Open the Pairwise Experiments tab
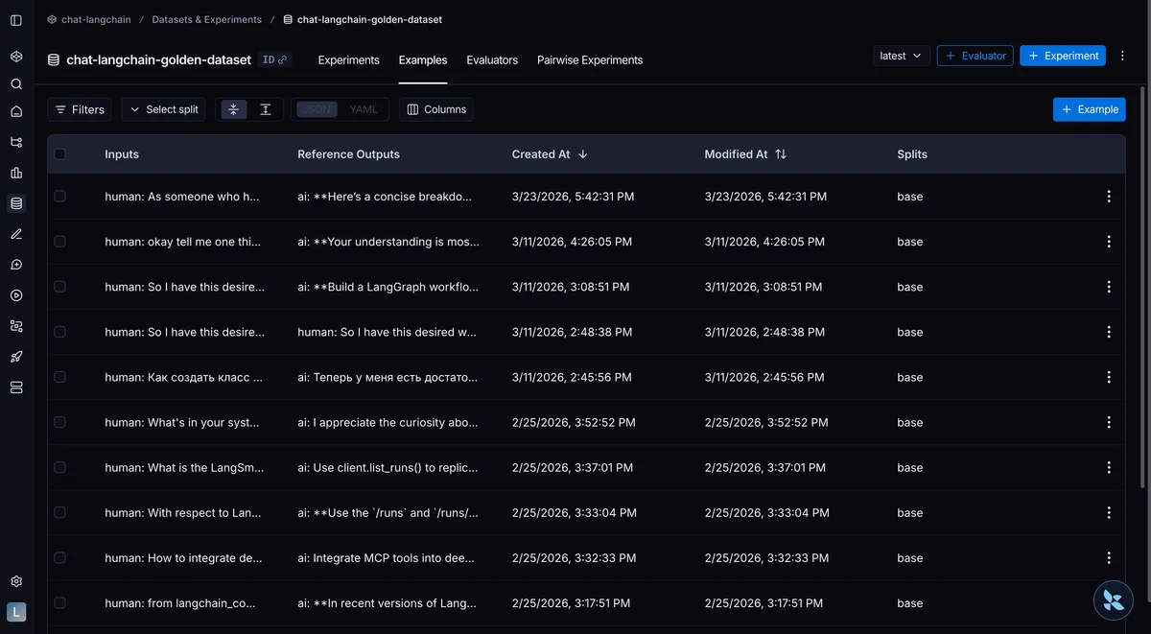This screenshot has width=1151, height=634. (590, 59)
